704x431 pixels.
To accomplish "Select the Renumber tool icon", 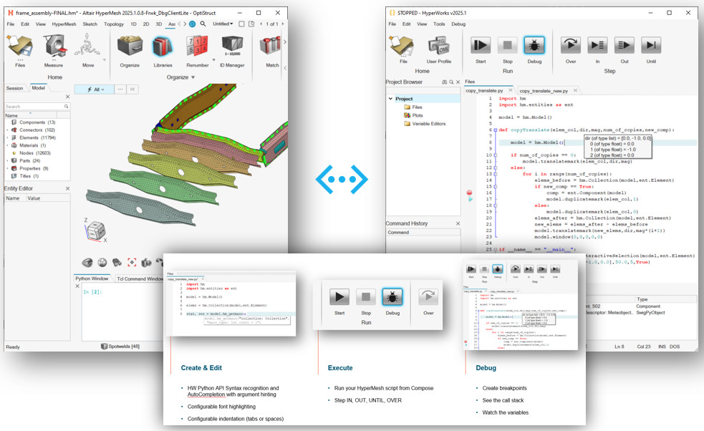I will [x=196, y=49].
